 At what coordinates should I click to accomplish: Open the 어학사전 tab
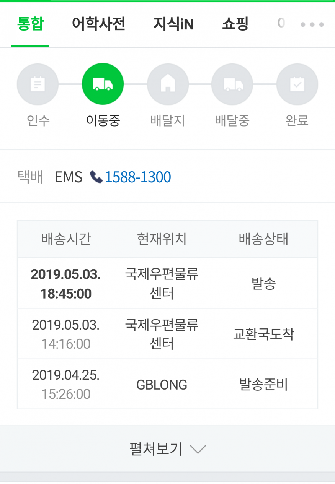point(99,24)
